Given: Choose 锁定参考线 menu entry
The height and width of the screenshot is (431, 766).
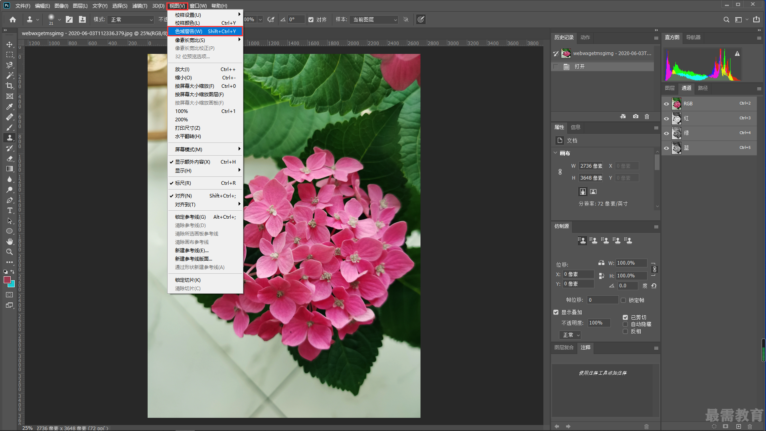Looking at the screenshot, I should coord(205,217).
